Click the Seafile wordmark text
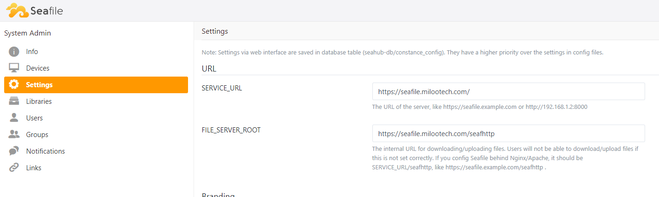659x197 pixels. pos(47,11)
